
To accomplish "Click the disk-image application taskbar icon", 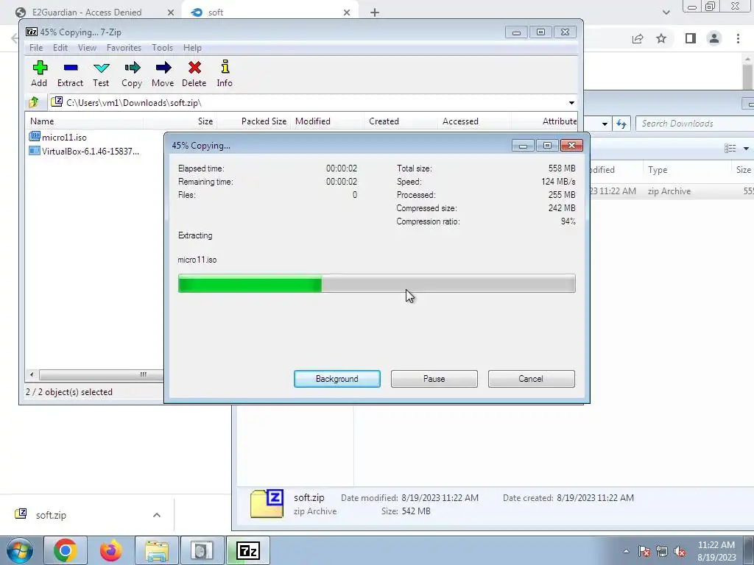I will coord(202,550).
